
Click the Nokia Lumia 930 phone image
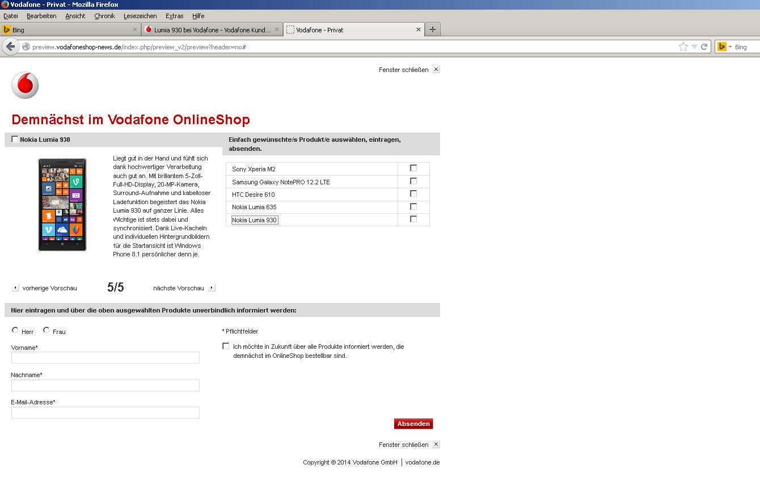(x=62, y=205)
